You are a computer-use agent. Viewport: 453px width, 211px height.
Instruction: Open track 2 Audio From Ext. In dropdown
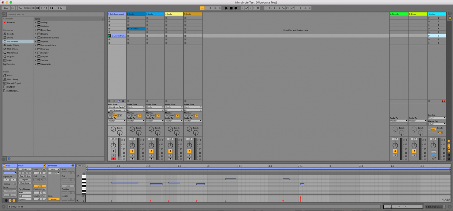click(136, 107)
